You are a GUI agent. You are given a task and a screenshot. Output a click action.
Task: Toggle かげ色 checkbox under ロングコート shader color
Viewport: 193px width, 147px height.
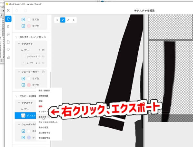(x=23, y=85)
